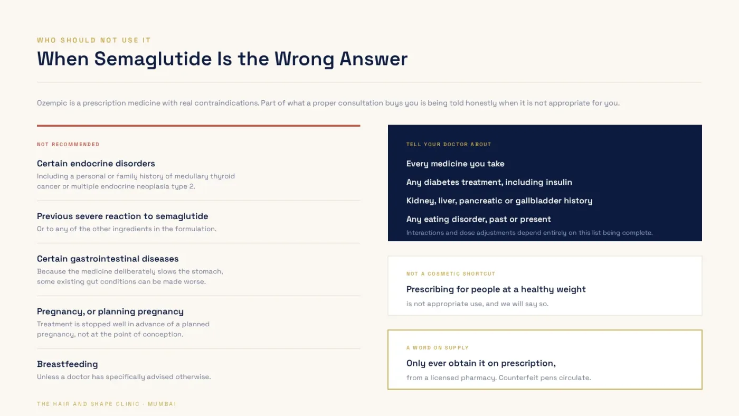This screenshot has height=416, width=739.
Task: Click the 'When Semaglutide Is the Wrong Answer' heading
Action: (222, 59)
